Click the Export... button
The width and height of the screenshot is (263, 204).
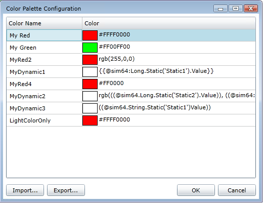(66, 190)
